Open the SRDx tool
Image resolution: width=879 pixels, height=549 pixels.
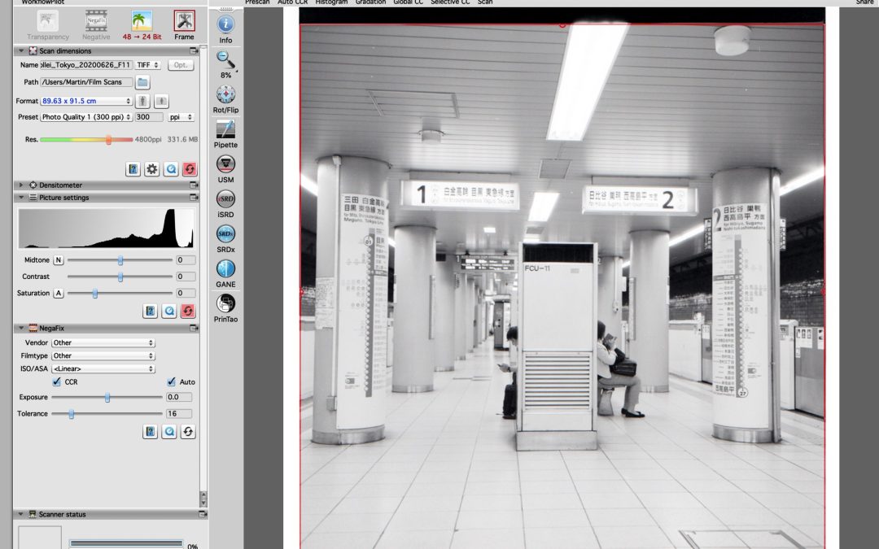tap(225, 234)
